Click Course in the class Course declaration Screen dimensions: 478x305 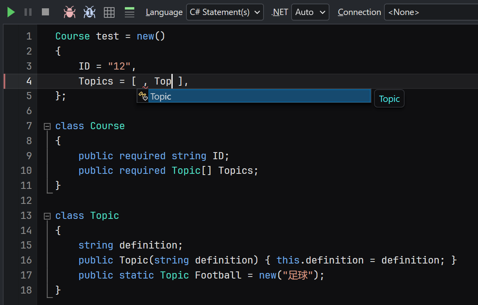coord(107,126)
